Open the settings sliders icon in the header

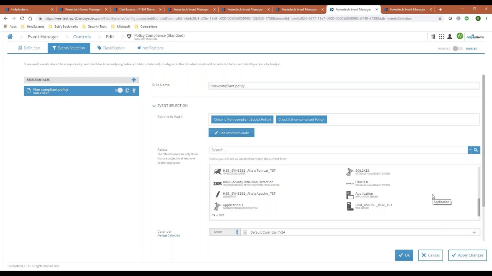[433, 36]
